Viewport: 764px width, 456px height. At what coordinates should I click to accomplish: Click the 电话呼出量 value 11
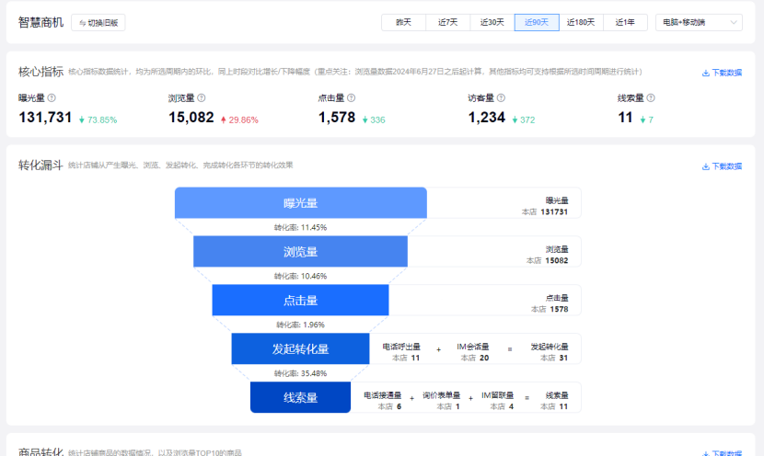415,358
